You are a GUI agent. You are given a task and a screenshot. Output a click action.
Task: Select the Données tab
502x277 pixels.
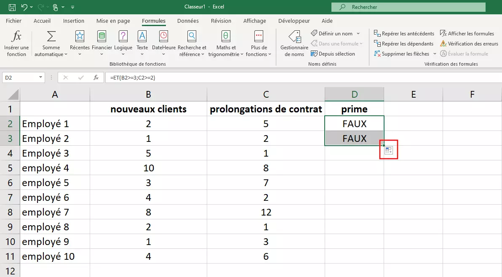(188, 21)
